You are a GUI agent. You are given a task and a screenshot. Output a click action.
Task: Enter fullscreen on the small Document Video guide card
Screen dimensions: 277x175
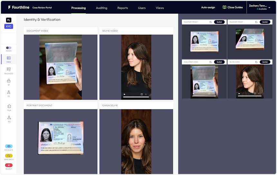click(x=209, y=93)
